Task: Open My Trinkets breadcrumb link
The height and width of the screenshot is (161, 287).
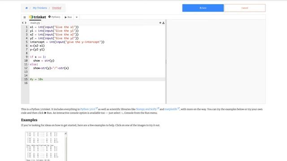Action: point(40,8)
